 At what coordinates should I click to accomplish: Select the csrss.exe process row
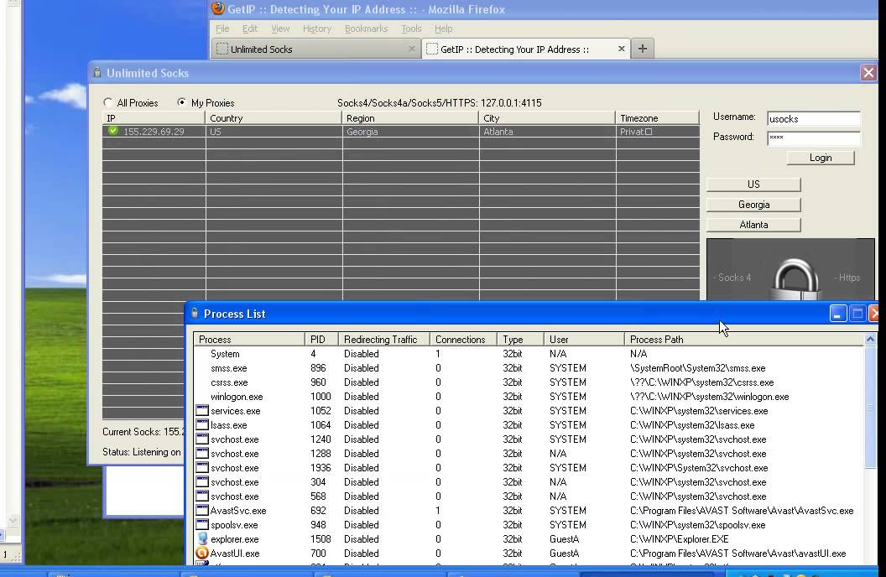pos(529,382)
